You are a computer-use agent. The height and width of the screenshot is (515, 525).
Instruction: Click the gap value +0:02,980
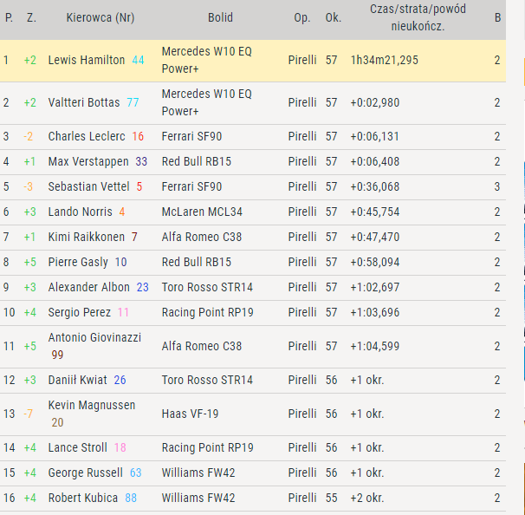(375, 102)
